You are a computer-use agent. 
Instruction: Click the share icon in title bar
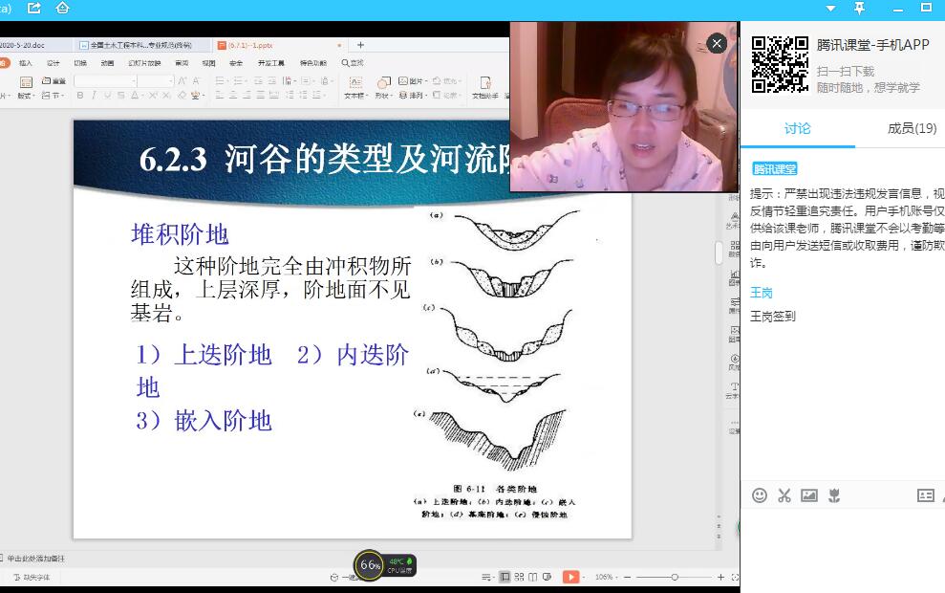34,8
